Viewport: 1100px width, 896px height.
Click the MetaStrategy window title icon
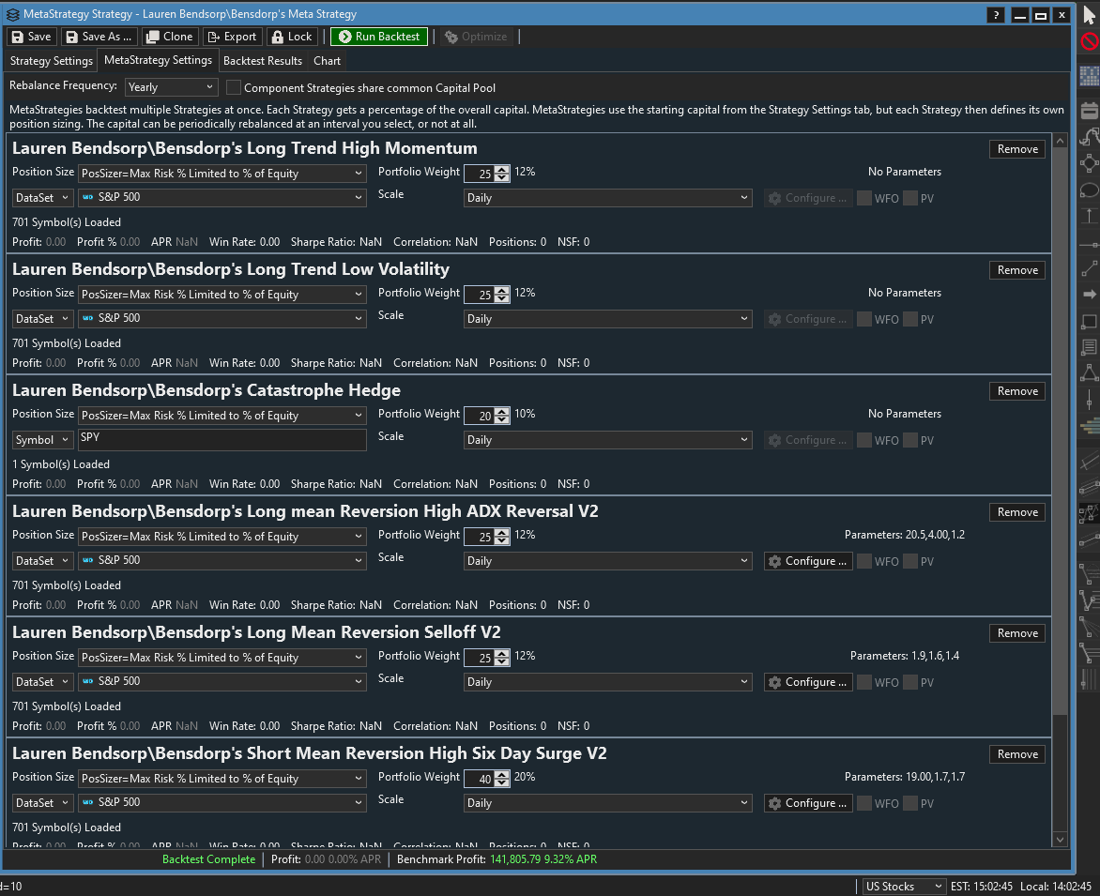[x=12, y=14]
